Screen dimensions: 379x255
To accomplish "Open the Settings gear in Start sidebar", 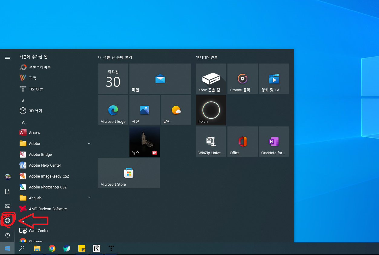I will 8,221.
